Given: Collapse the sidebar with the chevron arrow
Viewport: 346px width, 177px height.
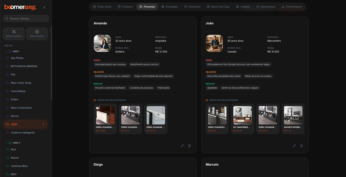Looking at the screenshot, I should point(44,7).
